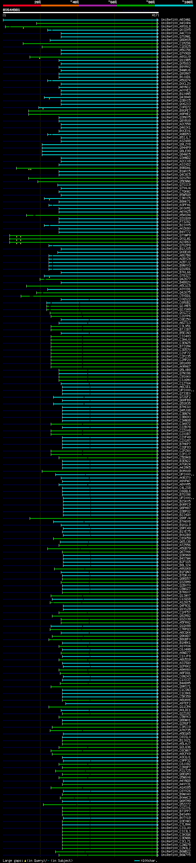Select the UniRef100_Q3M6Y5 label
This screenshot has width=196, height=863.
176,117
